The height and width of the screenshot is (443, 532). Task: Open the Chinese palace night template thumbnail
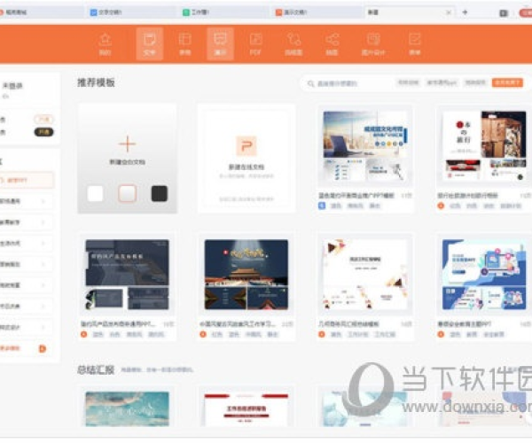(x=246, y=275)
